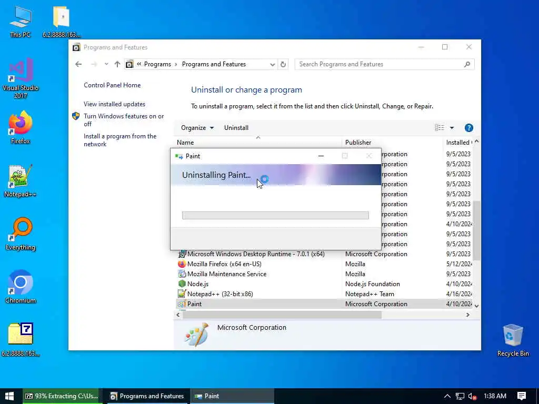Expand the view options dropdown arrow

point(452,128)
